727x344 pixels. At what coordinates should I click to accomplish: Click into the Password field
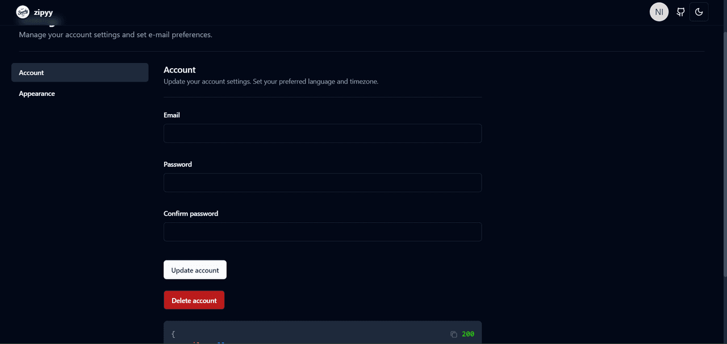pyautogui.click(x=323, y=183)
